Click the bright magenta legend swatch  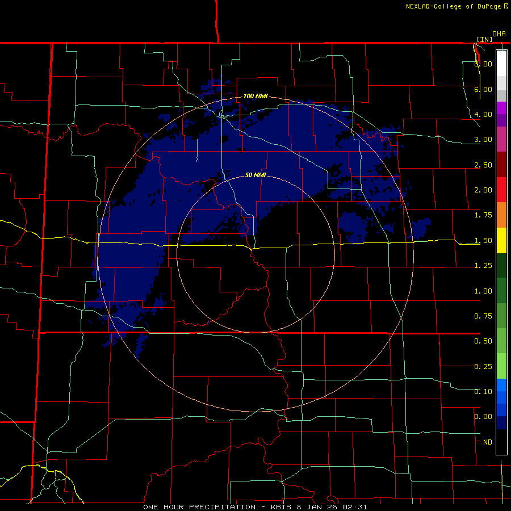tap(501, 108)
